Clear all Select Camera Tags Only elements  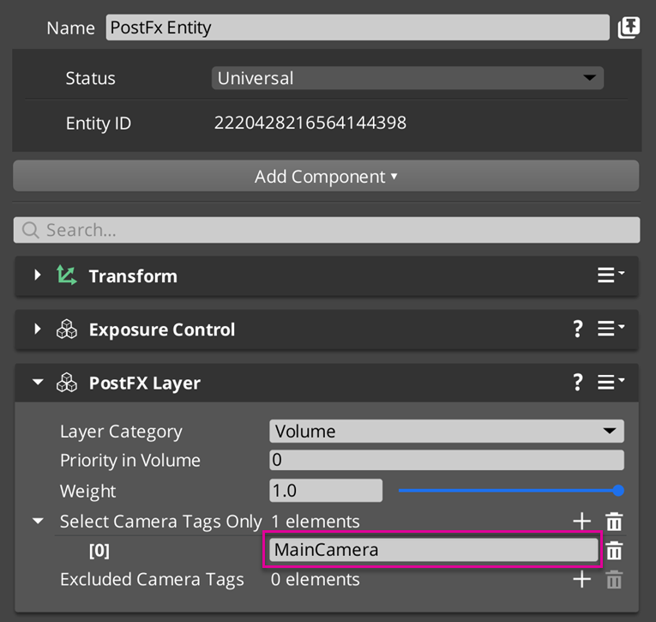(614, 521)
